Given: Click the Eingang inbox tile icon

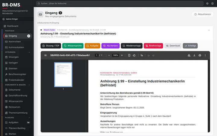Looking at the screenshot, I should (40, 15).
